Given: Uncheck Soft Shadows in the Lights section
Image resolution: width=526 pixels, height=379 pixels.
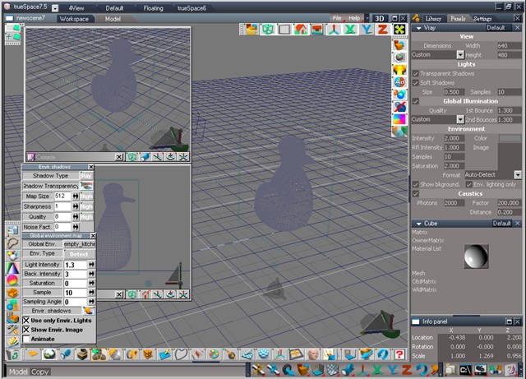Looking at the screenshot, I should pyautogui.click(x=415, y=82).
